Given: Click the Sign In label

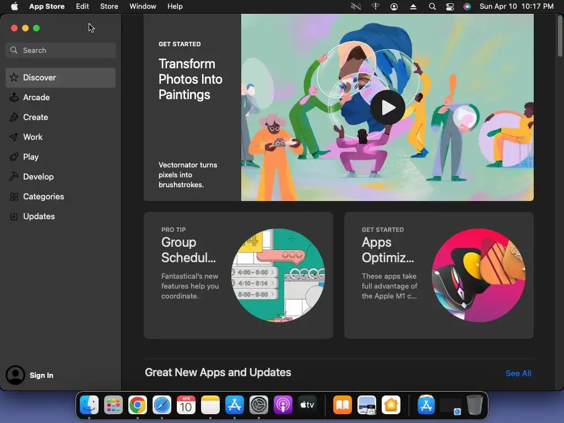Looking at the screenshot, I should click(41, 375).
